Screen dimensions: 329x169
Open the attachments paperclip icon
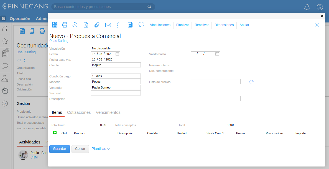(97, 25)
